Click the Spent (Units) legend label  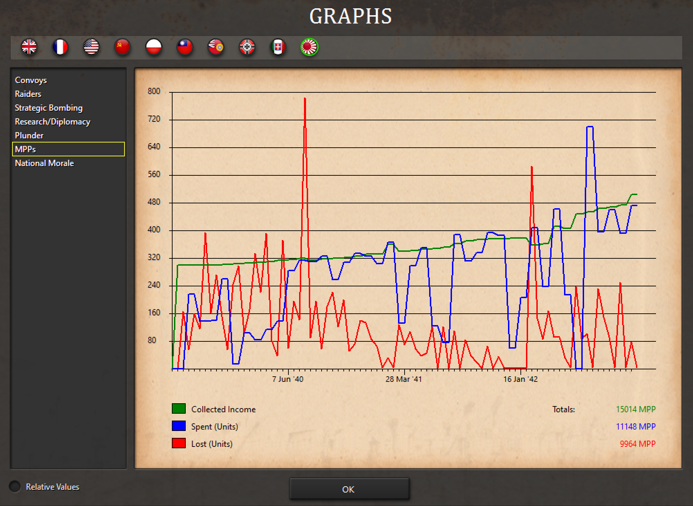[215, 426]
